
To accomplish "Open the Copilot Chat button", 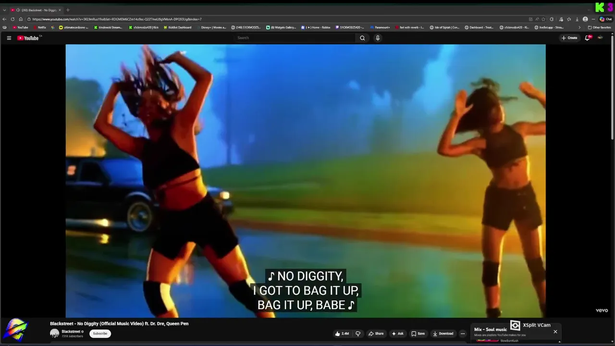I will (x=605, y=19).
